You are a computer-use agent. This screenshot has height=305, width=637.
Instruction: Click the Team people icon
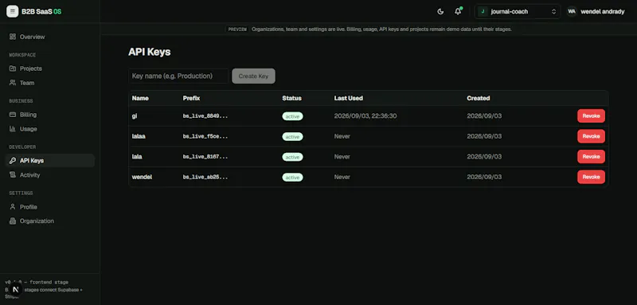click(13, 83)
